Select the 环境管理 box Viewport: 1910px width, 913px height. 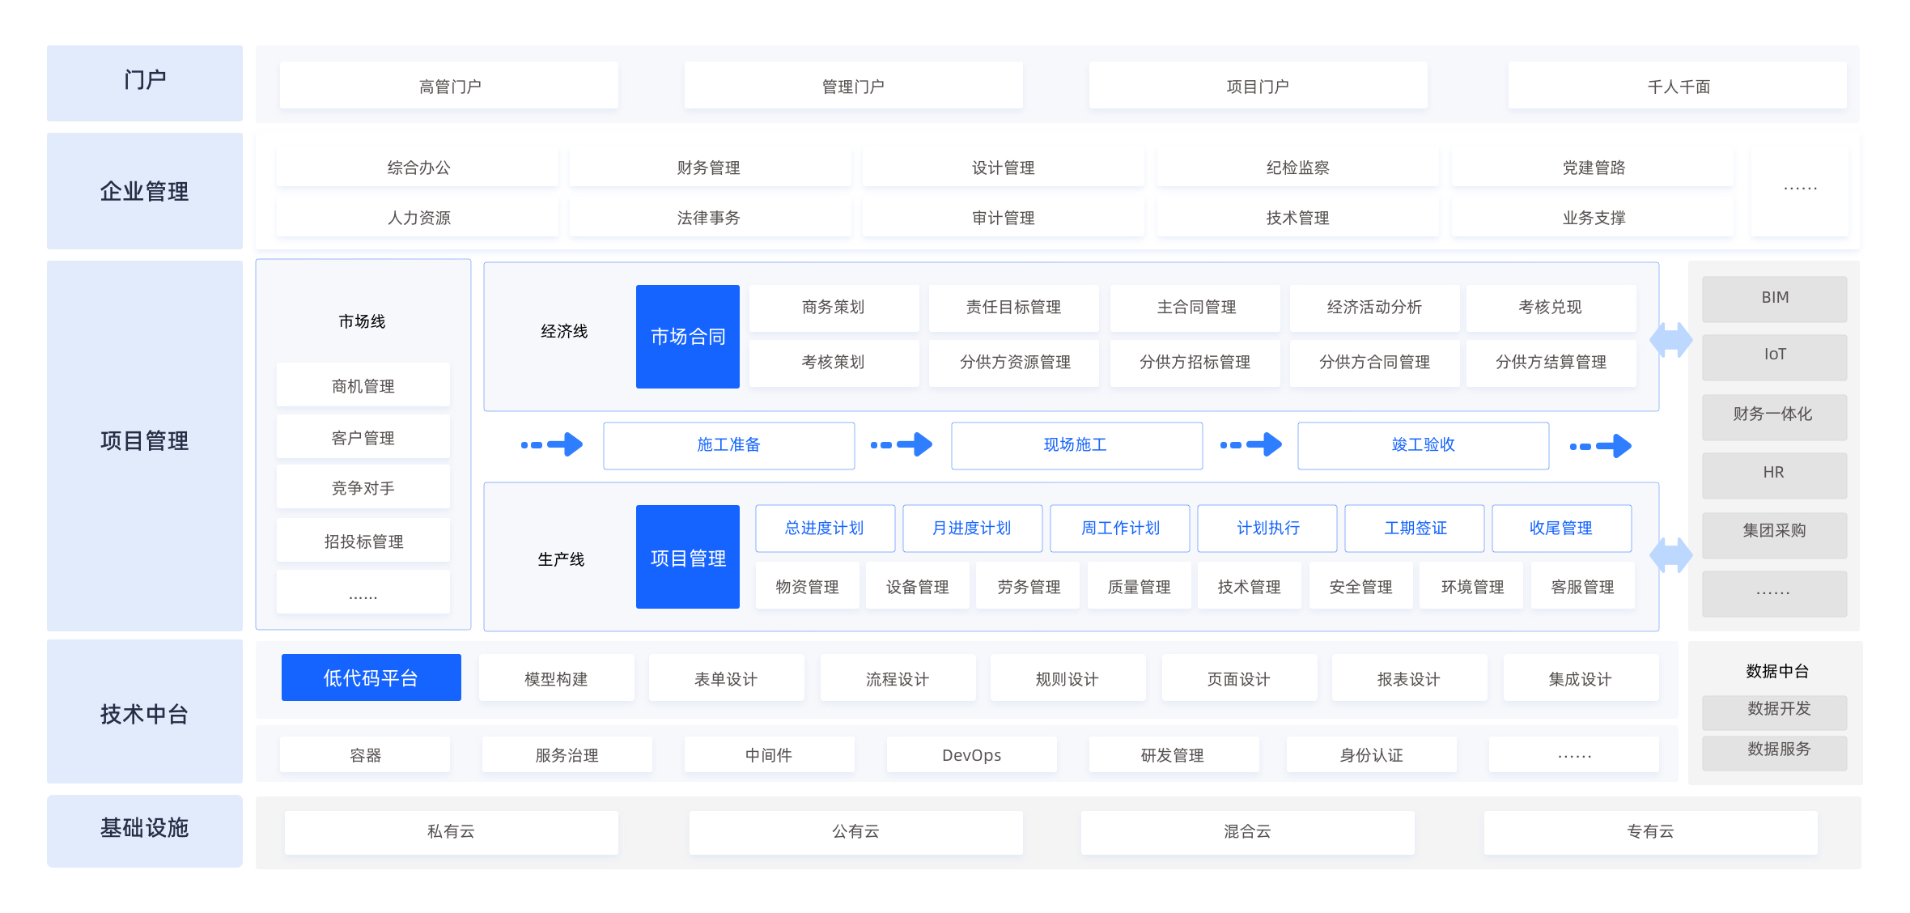[1472, 586]
